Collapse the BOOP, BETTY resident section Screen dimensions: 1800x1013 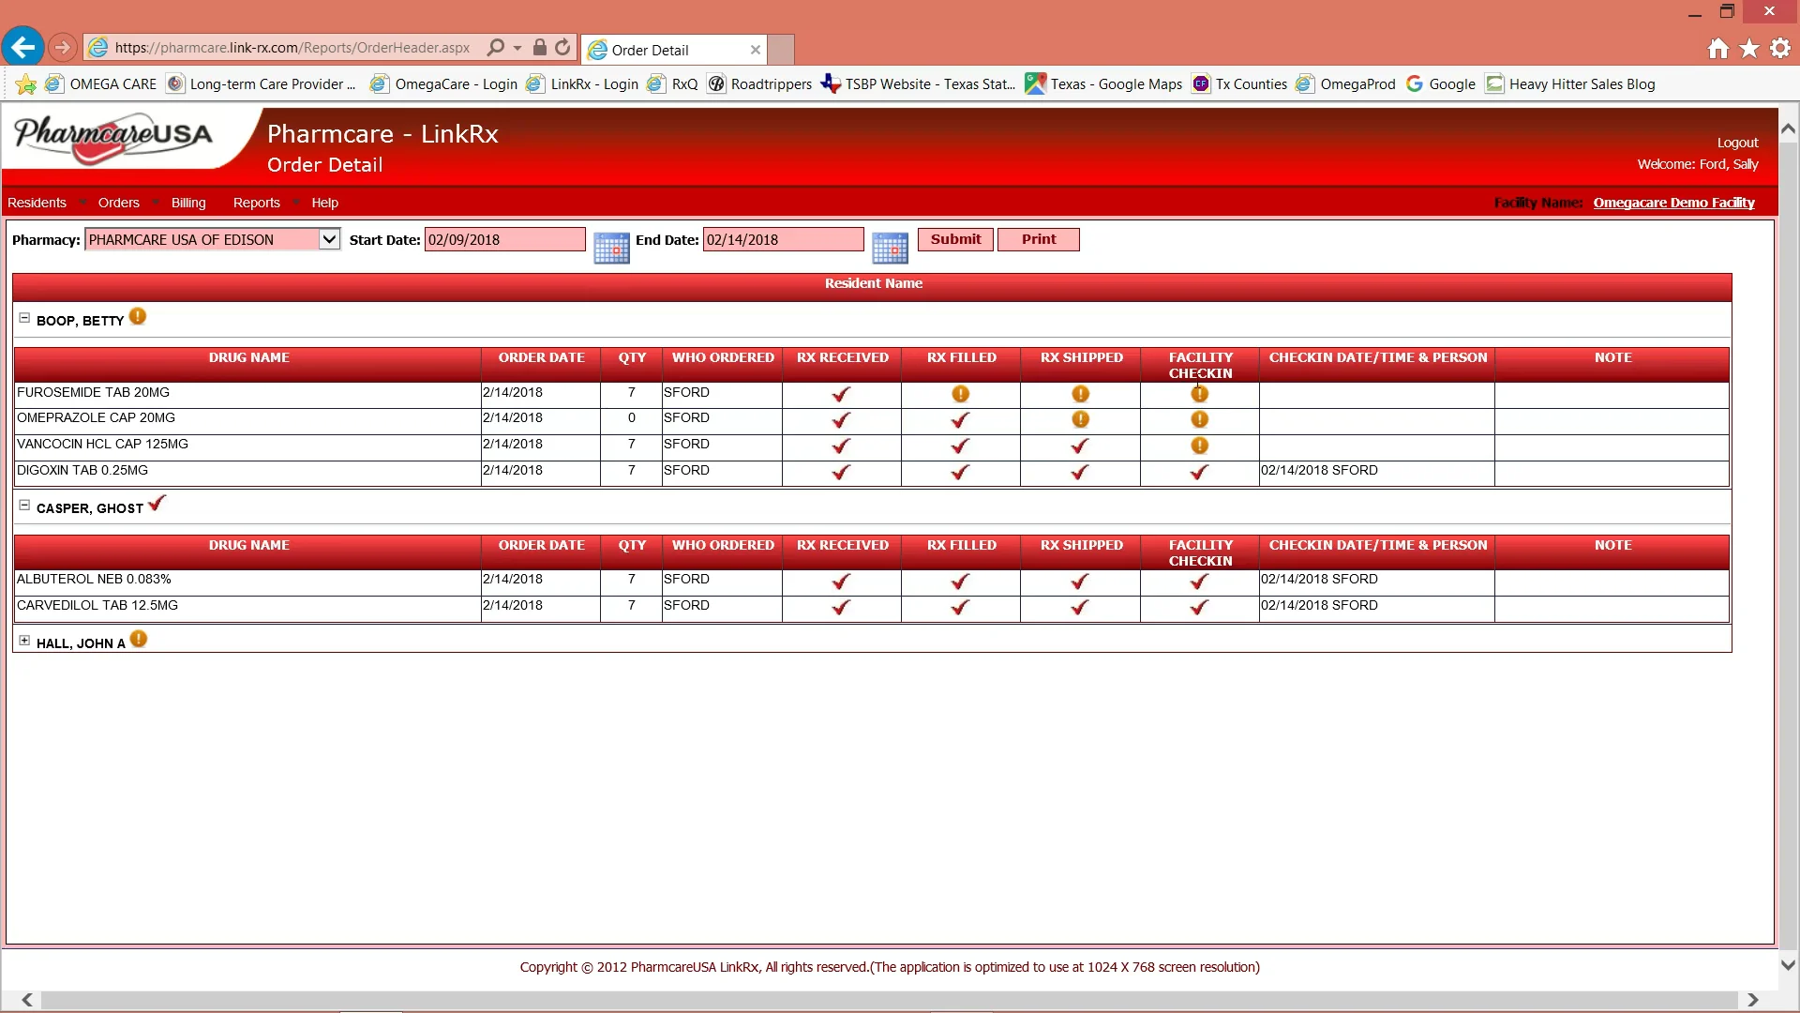(24, 318)
